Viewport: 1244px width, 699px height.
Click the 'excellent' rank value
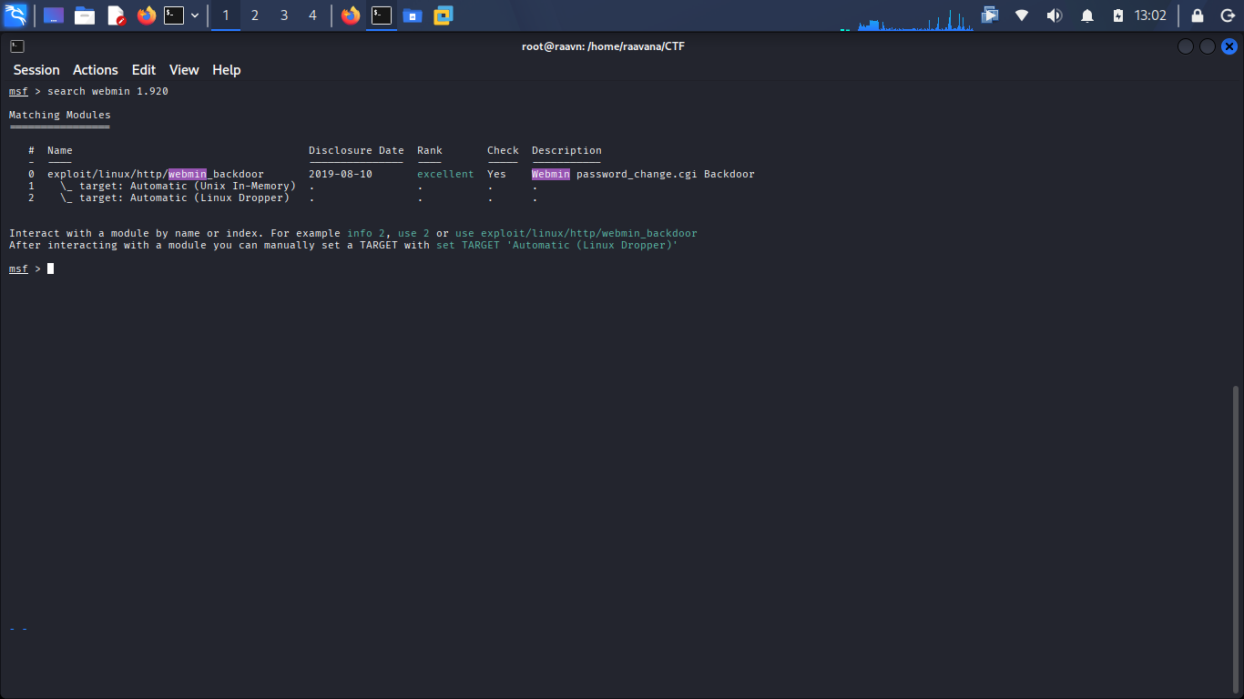(445, 174)
